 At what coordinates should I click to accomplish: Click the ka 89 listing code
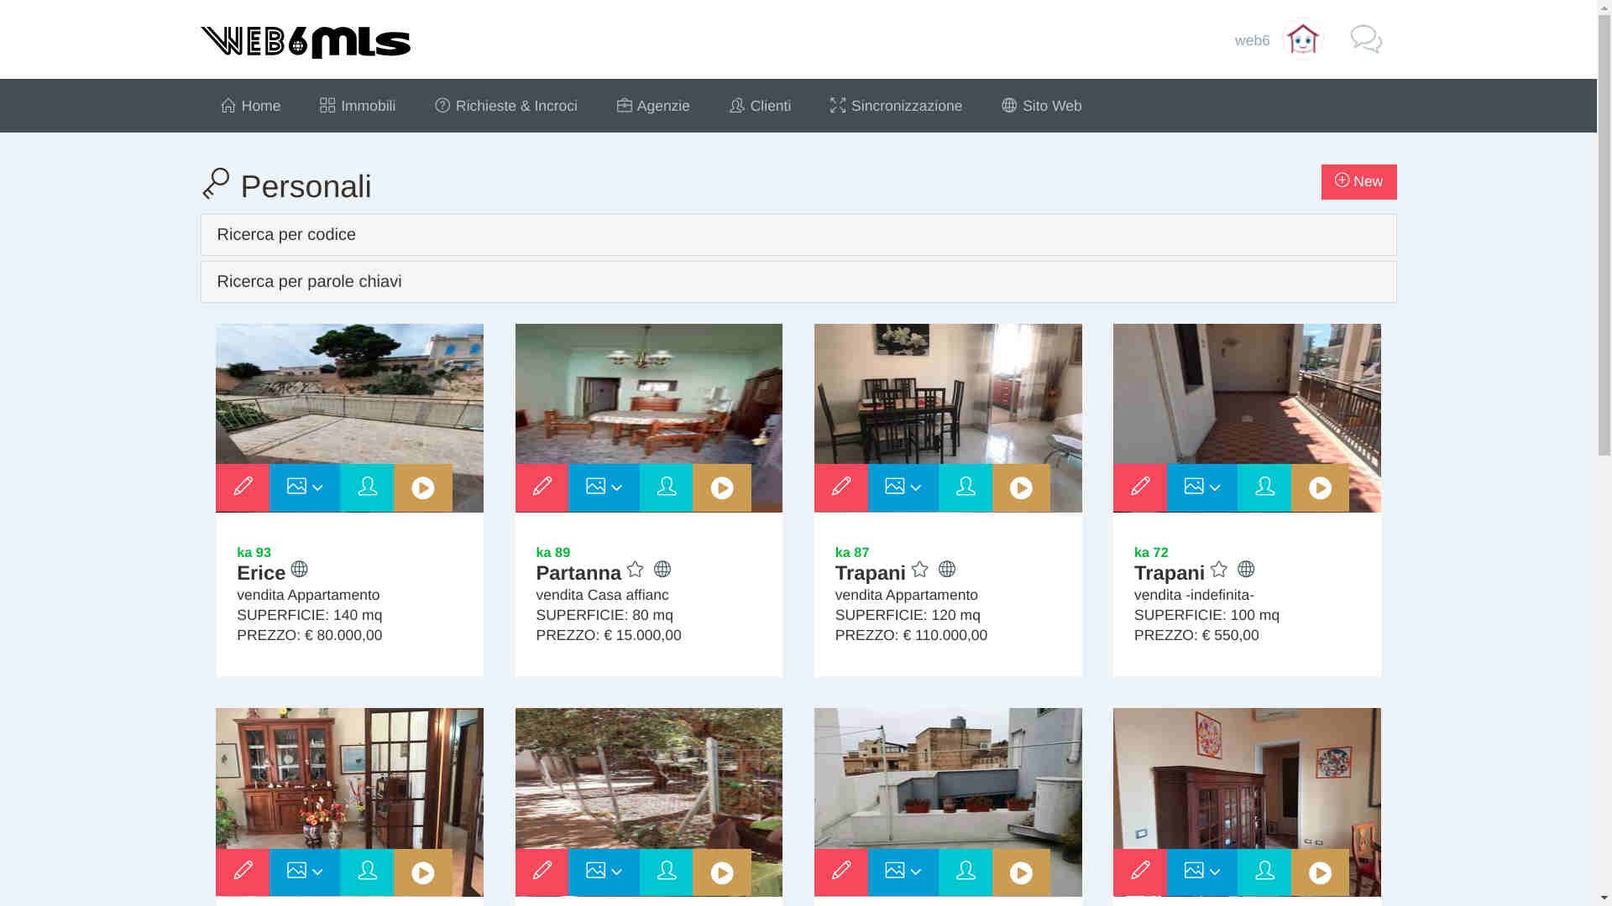552,552
